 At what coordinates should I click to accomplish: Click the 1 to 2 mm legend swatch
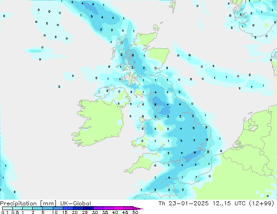(x=28, y=208)
